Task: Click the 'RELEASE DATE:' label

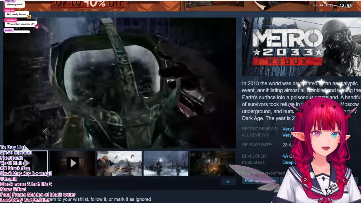Action: click(257, 145)
